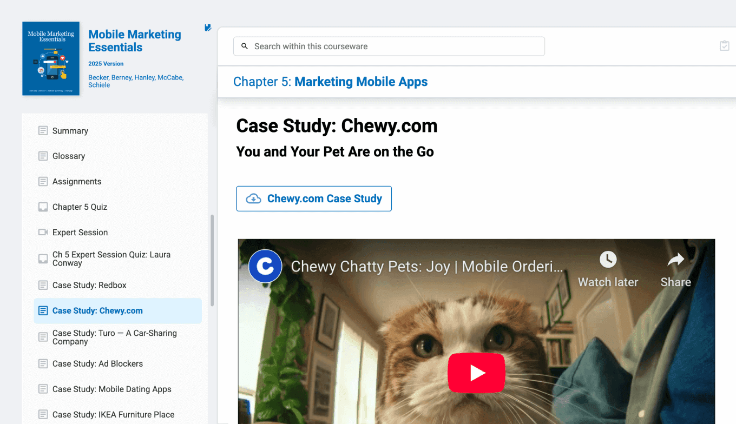
Task: Click the Chewy channel logo on the video
Action: (x=265, y=266)
